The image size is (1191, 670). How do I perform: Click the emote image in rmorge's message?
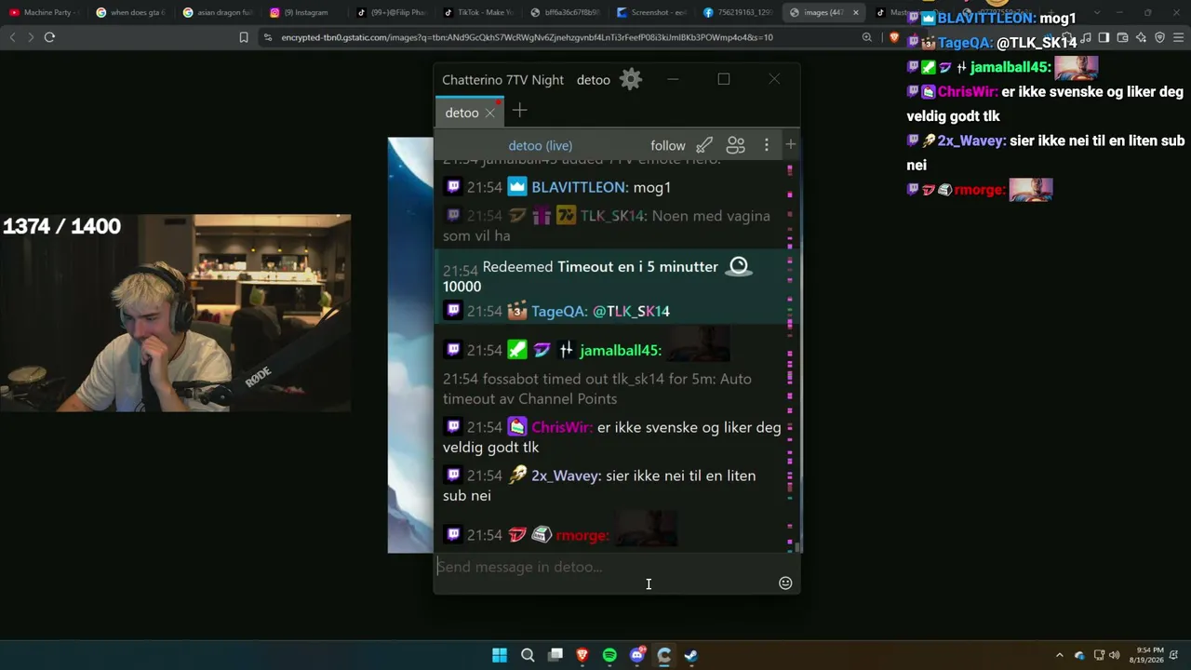point(646,528)
